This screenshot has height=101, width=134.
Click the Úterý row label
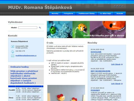pos(11,98)
